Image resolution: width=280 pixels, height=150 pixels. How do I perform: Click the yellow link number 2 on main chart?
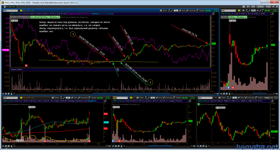(x=21, y=11)
